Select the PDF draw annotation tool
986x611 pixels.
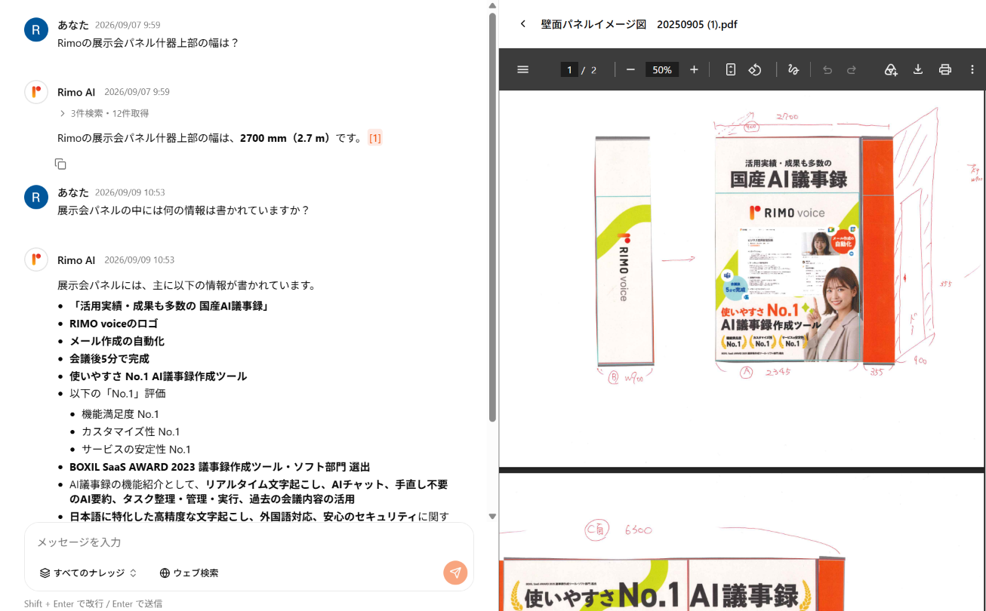[793, 69]
